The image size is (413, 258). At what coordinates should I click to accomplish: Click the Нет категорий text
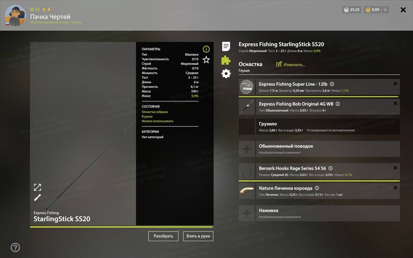(153, 137)
